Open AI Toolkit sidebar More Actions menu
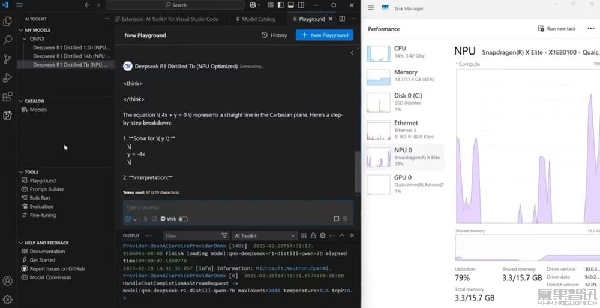600x308 pixels. point(106,19)
